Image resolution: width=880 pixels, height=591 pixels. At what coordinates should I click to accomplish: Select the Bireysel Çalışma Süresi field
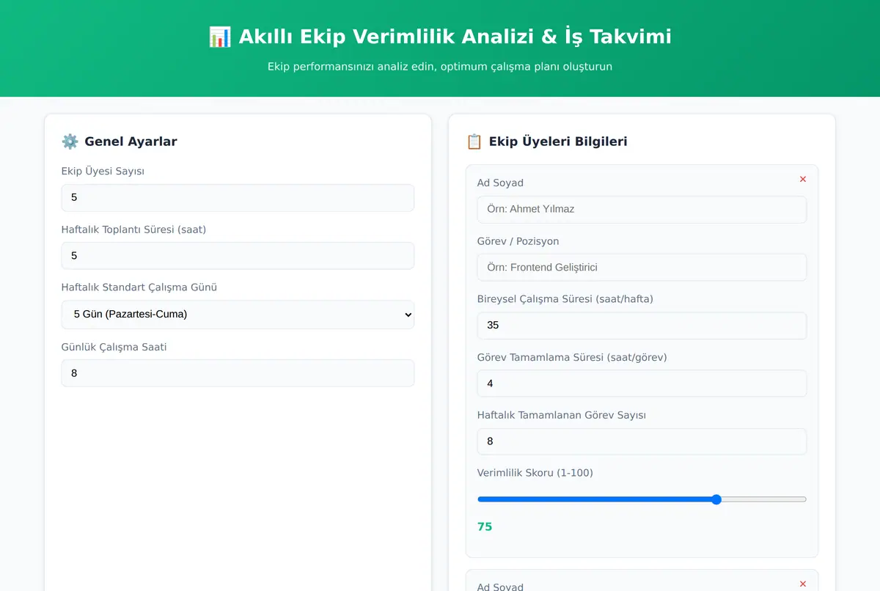coord(642,326)
